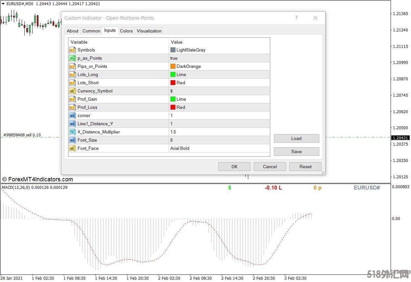The height and width of the screenshot is (282, 411).
Task: Switch to the About tab
Action: tap(73, 31)
